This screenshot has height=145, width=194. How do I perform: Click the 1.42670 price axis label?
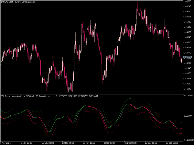click(188, 73)
